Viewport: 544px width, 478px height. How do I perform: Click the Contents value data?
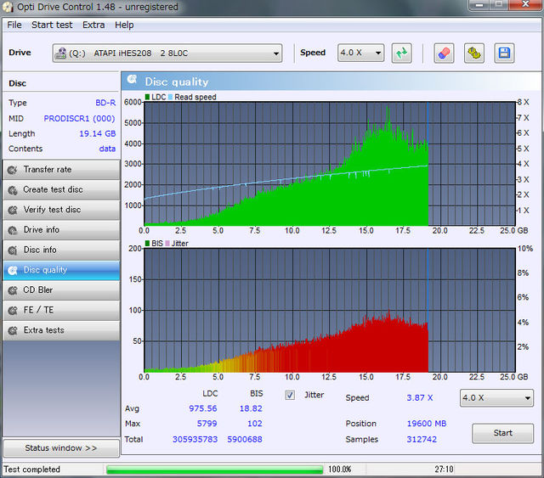pyautogui.click(x=107, y=149)
